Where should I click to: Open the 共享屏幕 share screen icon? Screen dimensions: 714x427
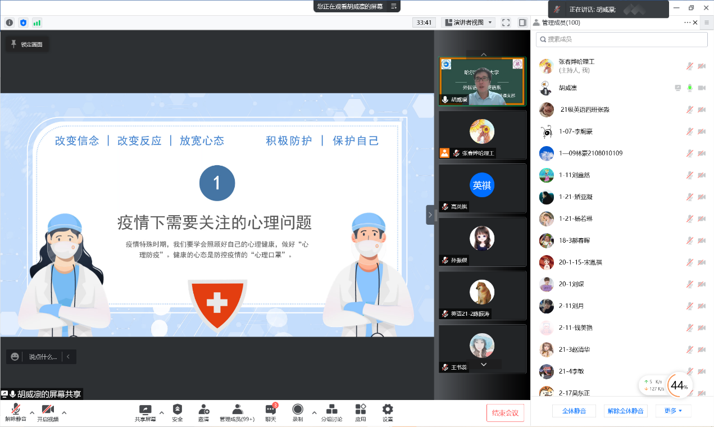pos(145,410)
